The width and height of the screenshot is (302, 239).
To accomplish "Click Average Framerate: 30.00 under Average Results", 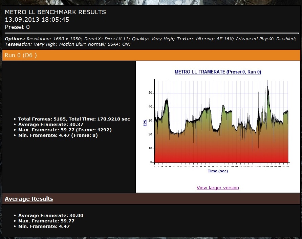I will [51, 216].
